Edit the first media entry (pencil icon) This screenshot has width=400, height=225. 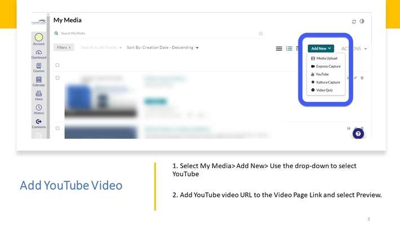(355, 78)
